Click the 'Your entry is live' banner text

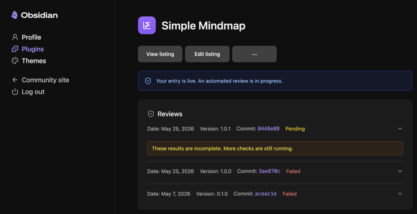[x=219, y=81]
